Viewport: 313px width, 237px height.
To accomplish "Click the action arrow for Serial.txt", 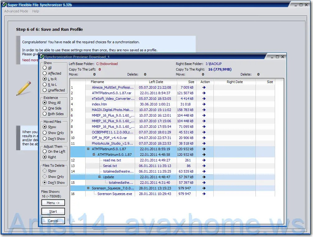I will [x=204, y=165].
